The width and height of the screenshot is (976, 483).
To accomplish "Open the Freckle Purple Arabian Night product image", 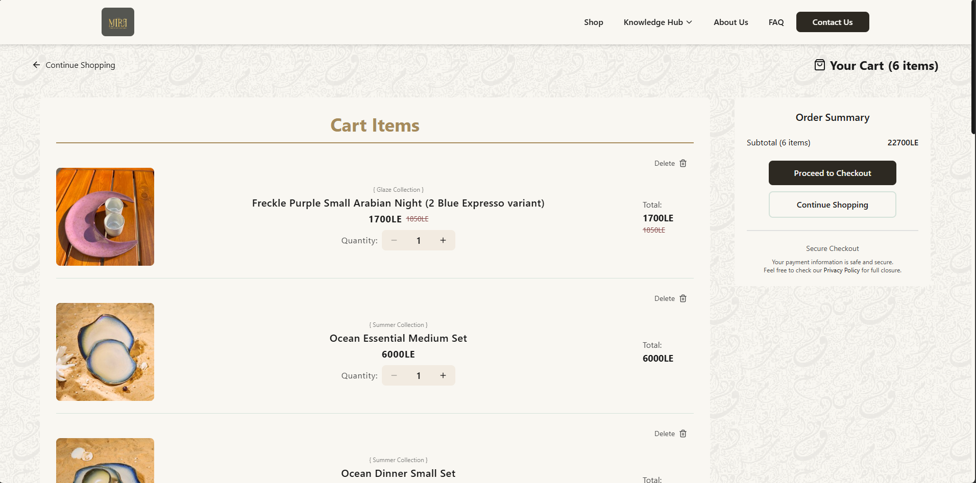I will [x=105, y=217].
